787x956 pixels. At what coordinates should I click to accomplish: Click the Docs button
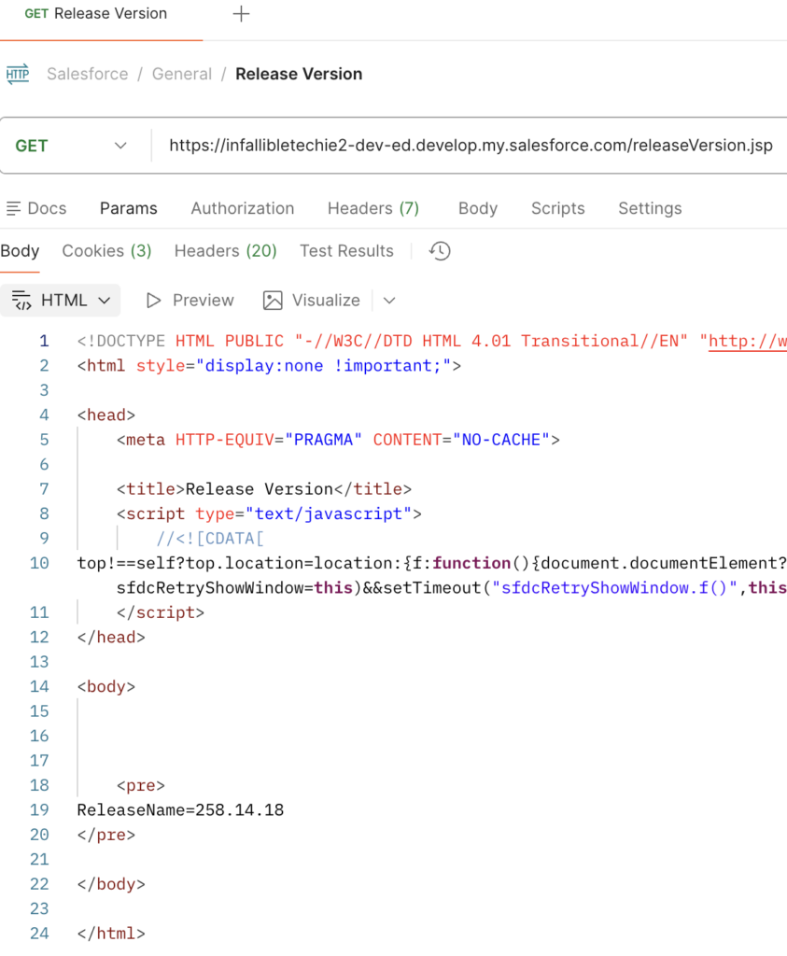point(36,208)
